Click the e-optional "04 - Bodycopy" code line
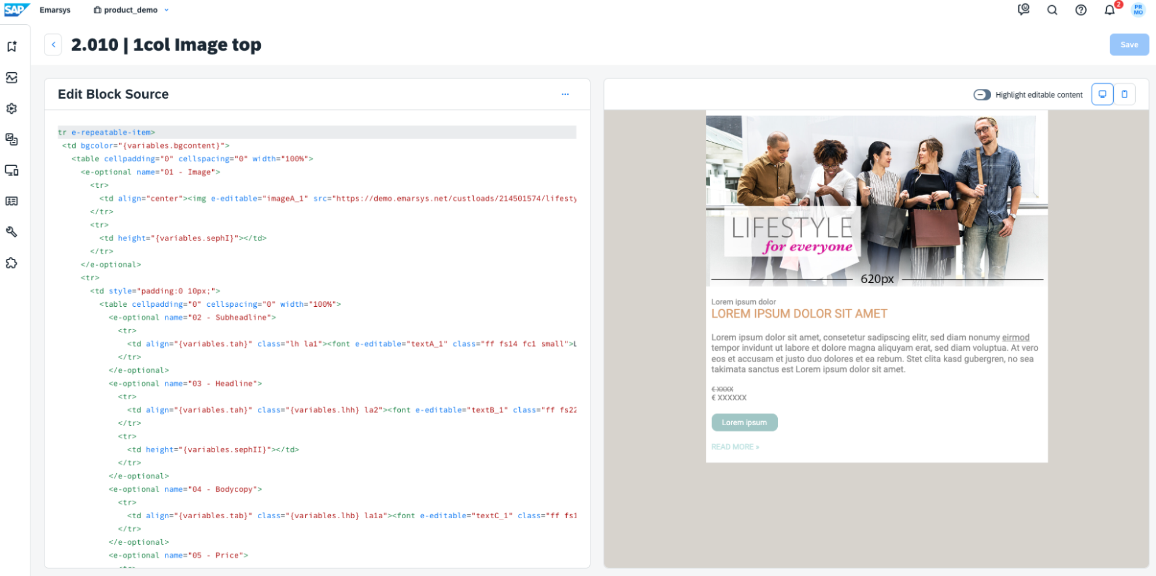This screenshot has height=576, width=1156. (x=185, y=489)
